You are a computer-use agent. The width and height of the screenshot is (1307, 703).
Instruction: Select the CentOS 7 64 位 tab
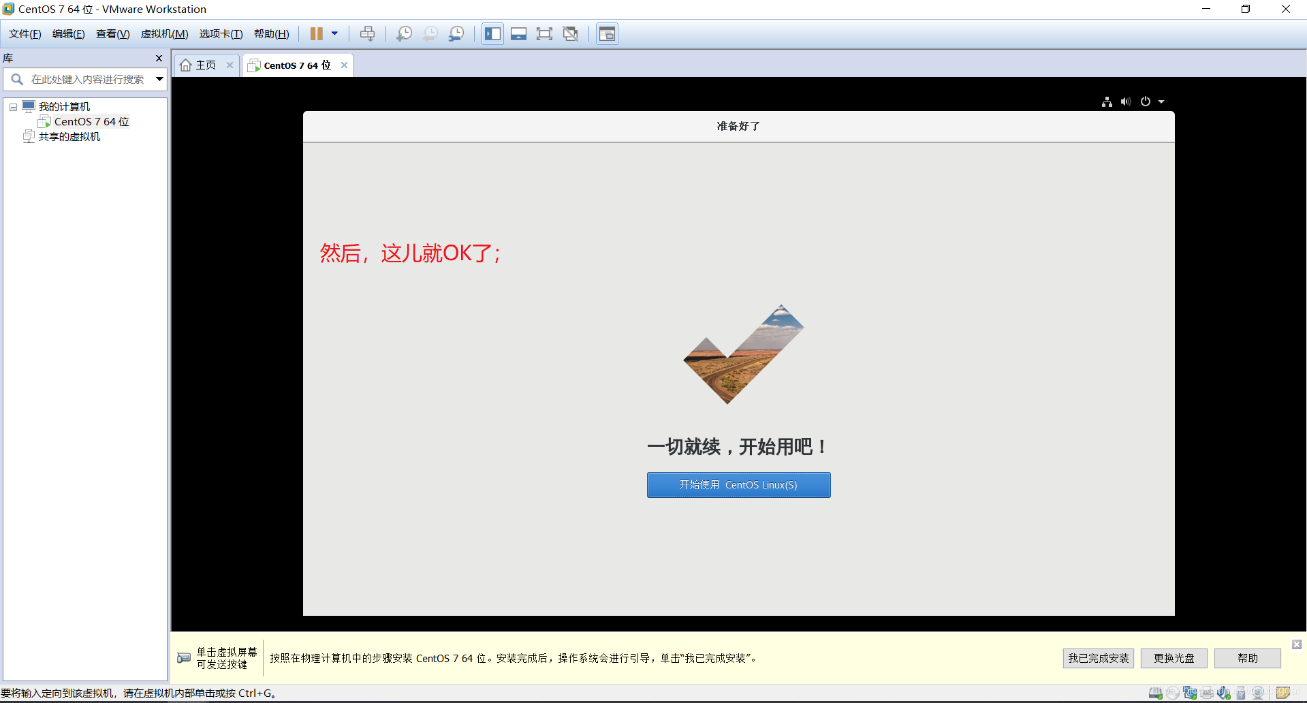(298, 65)
